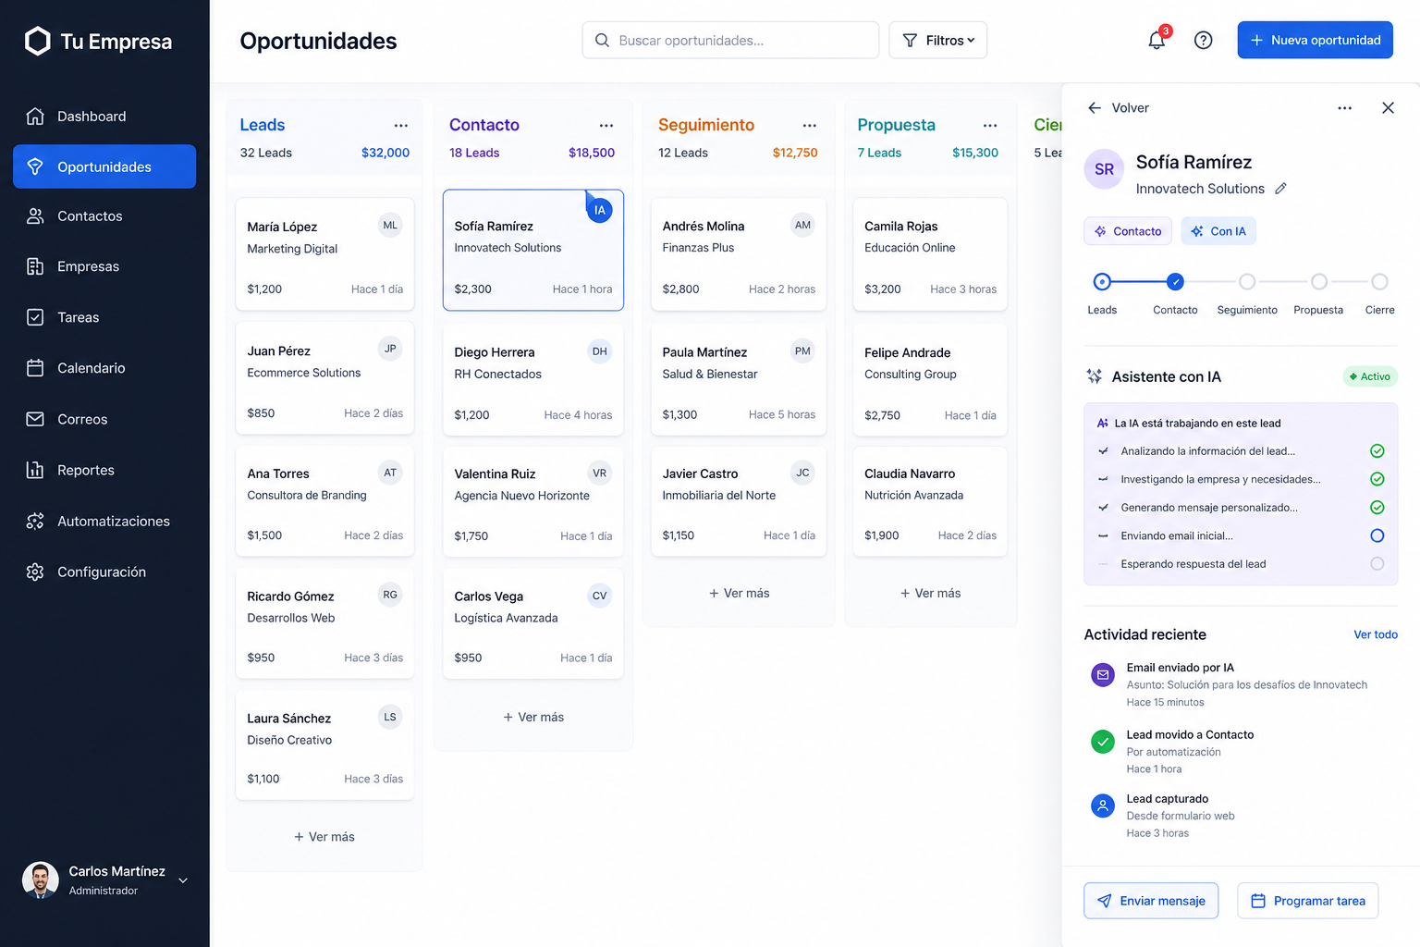The height and width of the screenshot is (947, 1420).
Task: Open Ver todo activity link
Action: pos(1376,634)
